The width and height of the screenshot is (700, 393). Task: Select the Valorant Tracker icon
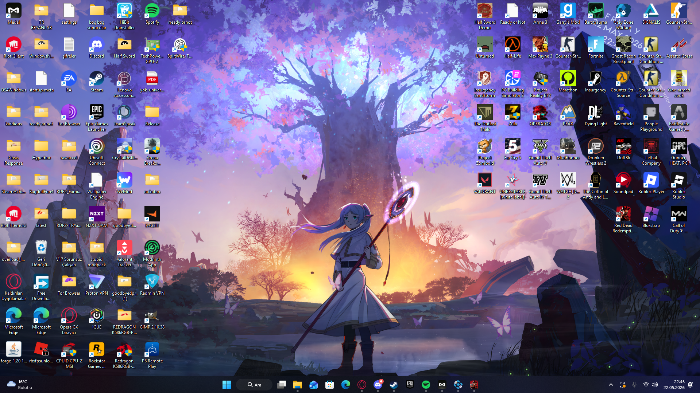(x=124, y=254)
